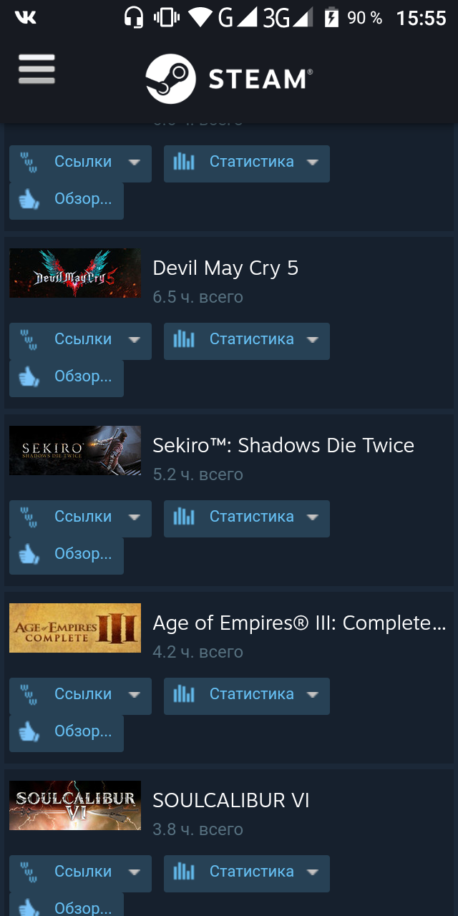
Task: Tap the battery indicator in status bar
Action: (x=331, y=17)
